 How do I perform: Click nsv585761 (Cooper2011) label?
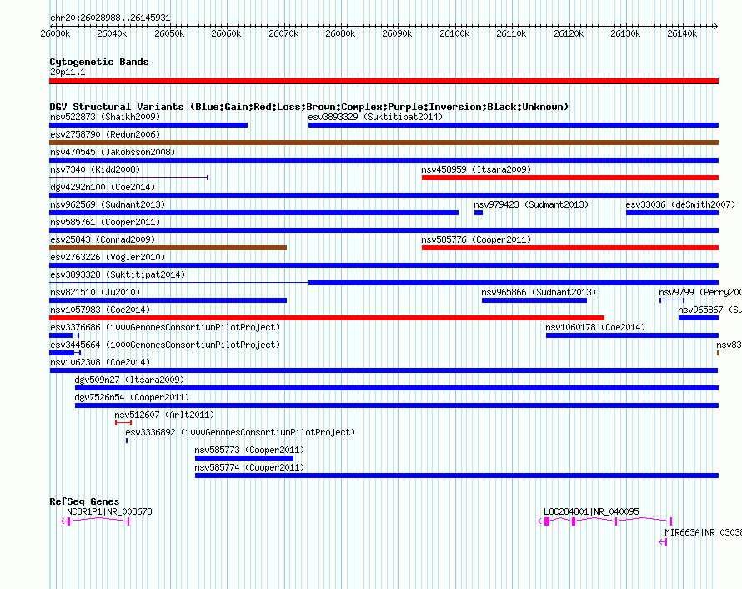[105, 222]
